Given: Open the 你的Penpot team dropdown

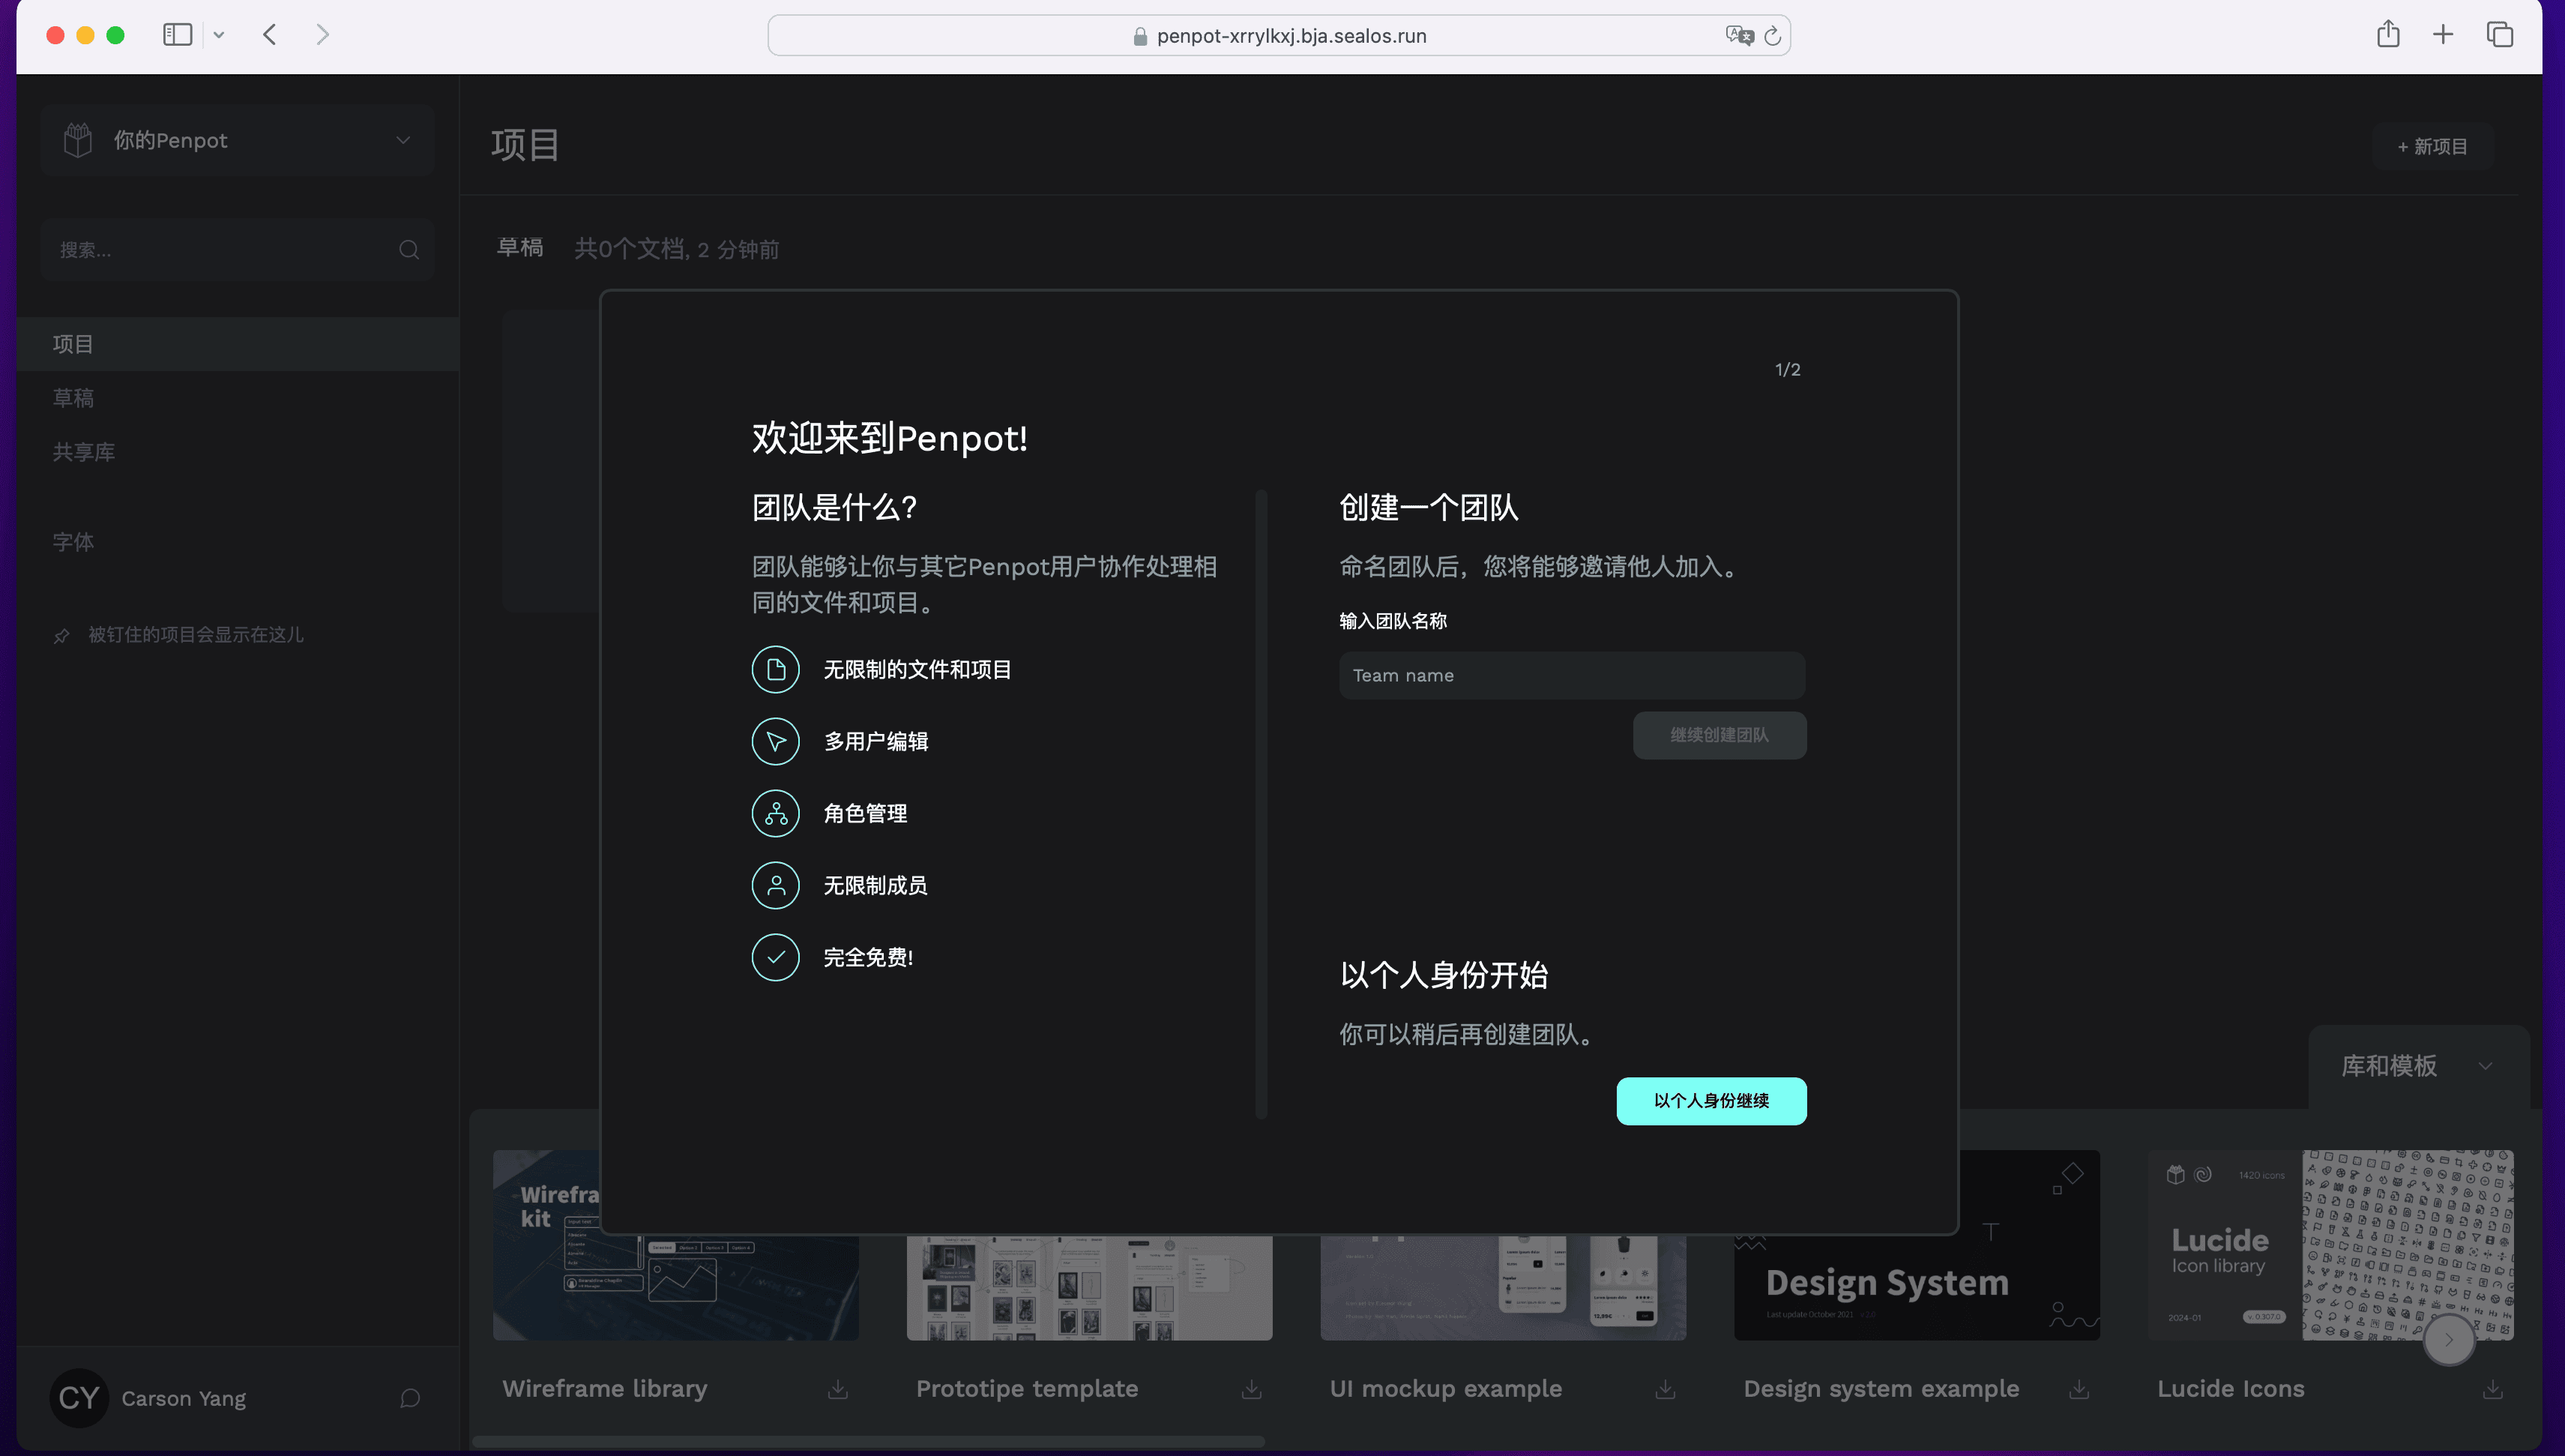Looking at the screenshot, I should (x=238, y=140).
